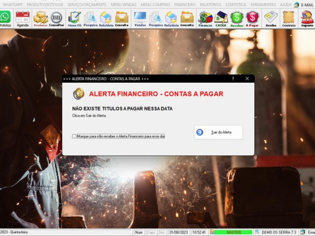Click the Num indicator in the status bar
This screenshot has width=315, height=236.
(x=139, y=232)
